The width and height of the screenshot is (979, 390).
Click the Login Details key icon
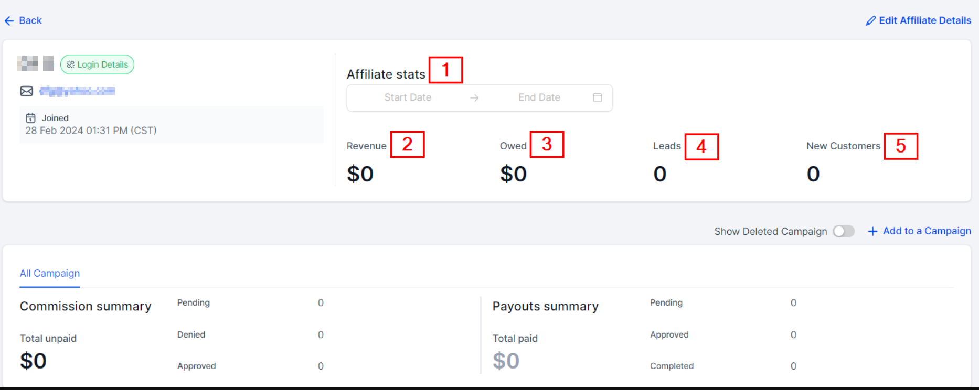pos(70,64)
